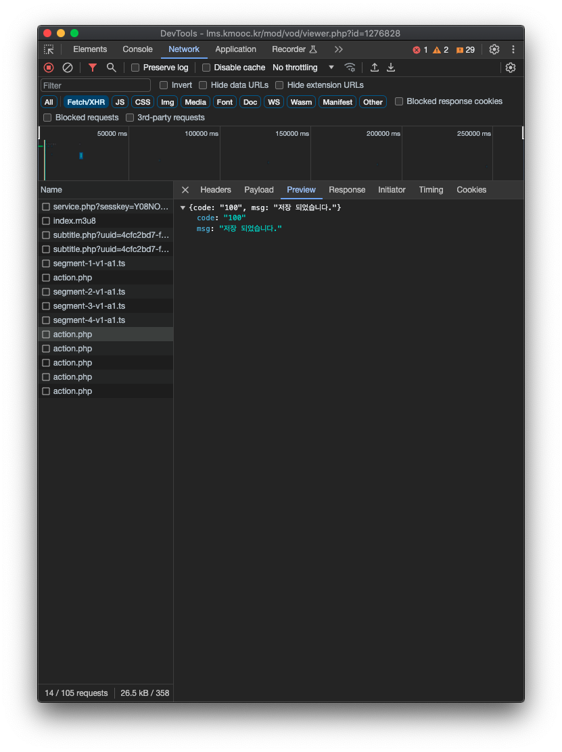Filter requests by Media
The height and width of the screenshot is (752, 562).
click(x=195, y=102)
